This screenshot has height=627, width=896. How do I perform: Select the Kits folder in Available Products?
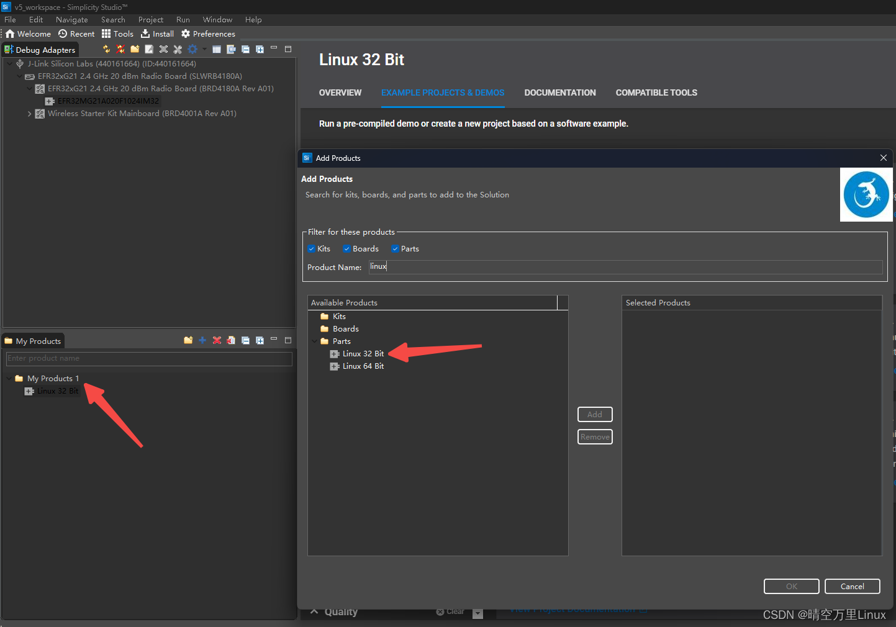[x=339, y=317]
